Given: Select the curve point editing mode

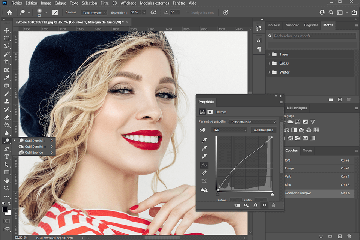Looking at the screenshot, I should pyautogui.click(x=204, y=165).
